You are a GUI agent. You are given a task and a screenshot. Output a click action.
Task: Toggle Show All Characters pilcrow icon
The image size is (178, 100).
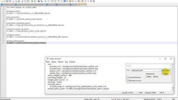pos(61,1)
